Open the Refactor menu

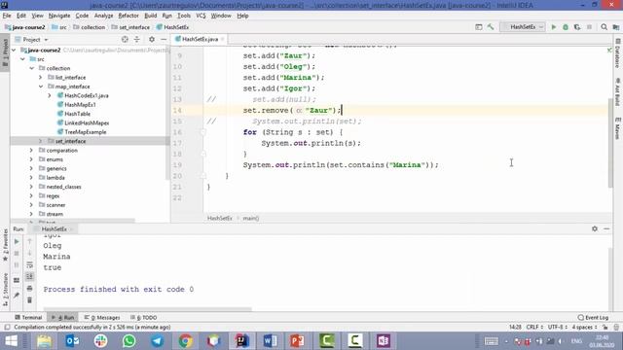(128, 16)
